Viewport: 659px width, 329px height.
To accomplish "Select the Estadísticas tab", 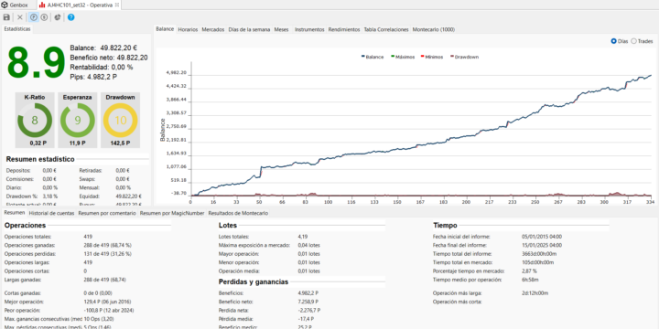I will coord(17,29).
